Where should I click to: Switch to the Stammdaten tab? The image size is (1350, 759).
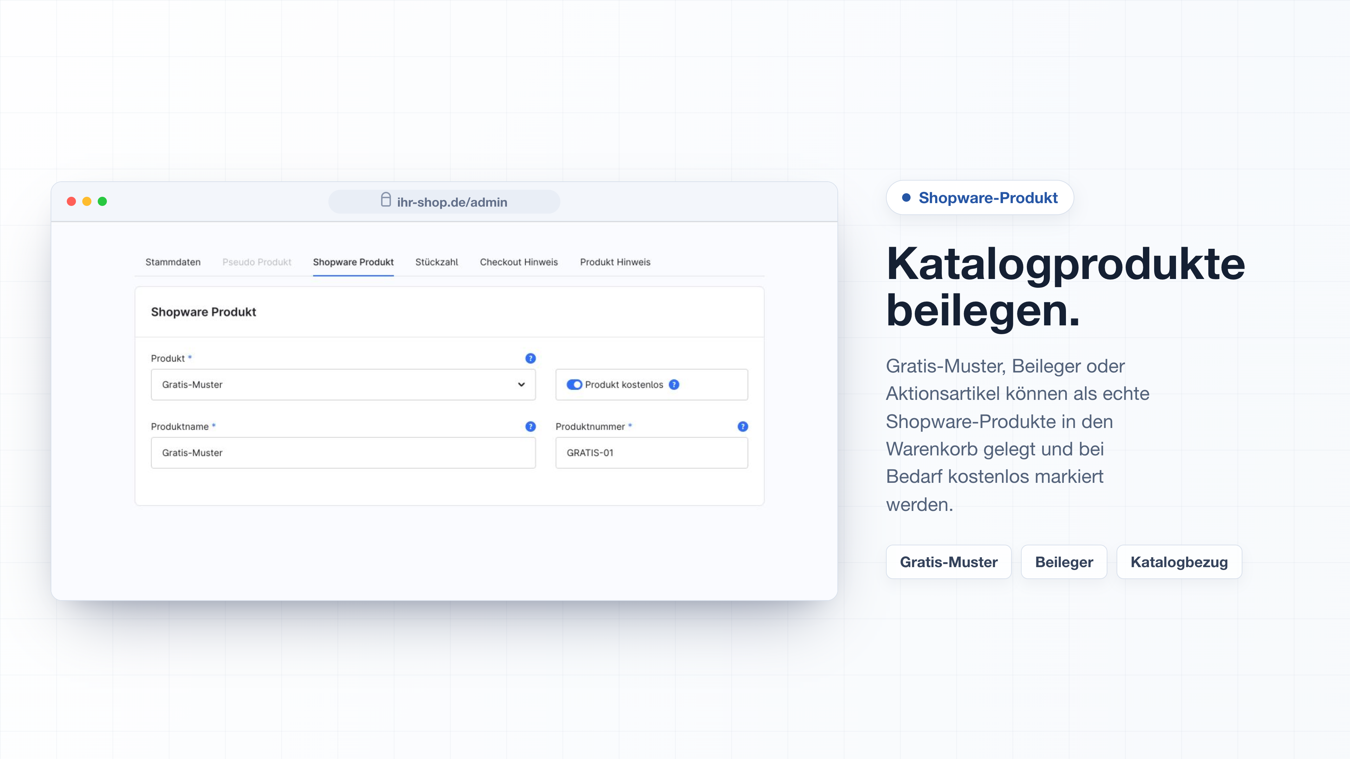coord(173,262)
